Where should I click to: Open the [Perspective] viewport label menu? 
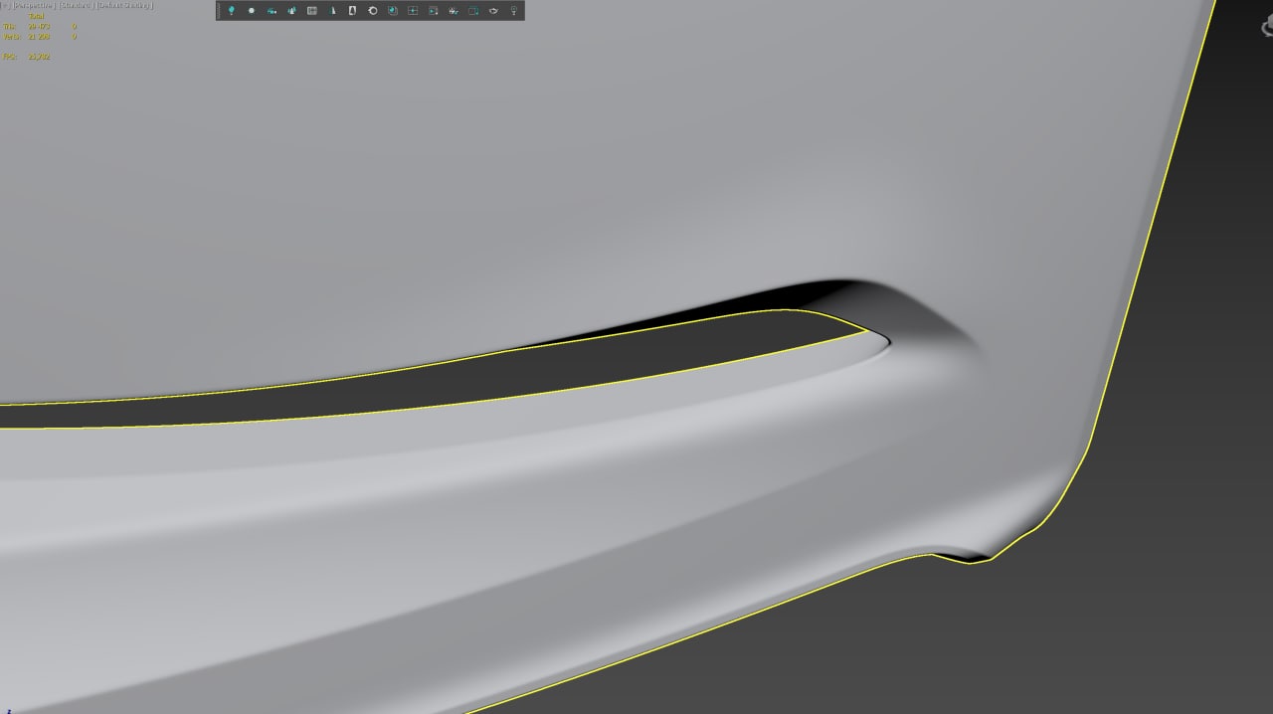pos(34,5)
